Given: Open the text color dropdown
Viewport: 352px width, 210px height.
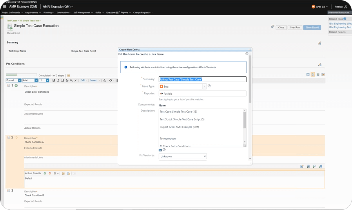Looking at the screenshot, I should point(106,80).
